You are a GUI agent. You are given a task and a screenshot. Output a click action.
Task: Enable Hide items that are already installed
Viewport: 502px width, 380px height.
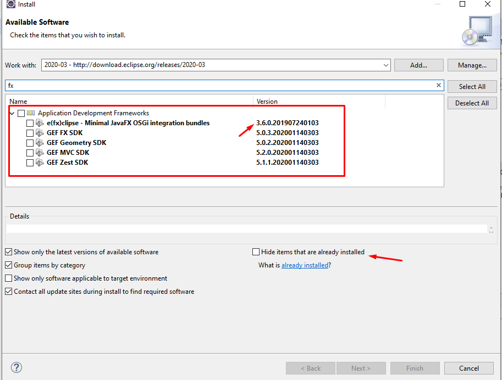256,252
